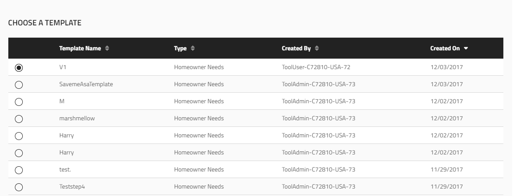The height and width of the screenshot is (196, 513).
Task: Click Homeowner Needs type in V1 row
Action: tap(199, 67)
